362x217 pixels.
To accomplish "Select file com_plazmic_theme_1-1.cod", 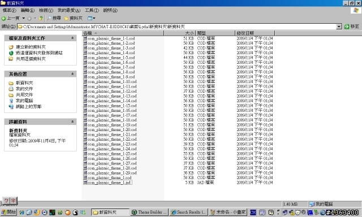I will 111,38.
